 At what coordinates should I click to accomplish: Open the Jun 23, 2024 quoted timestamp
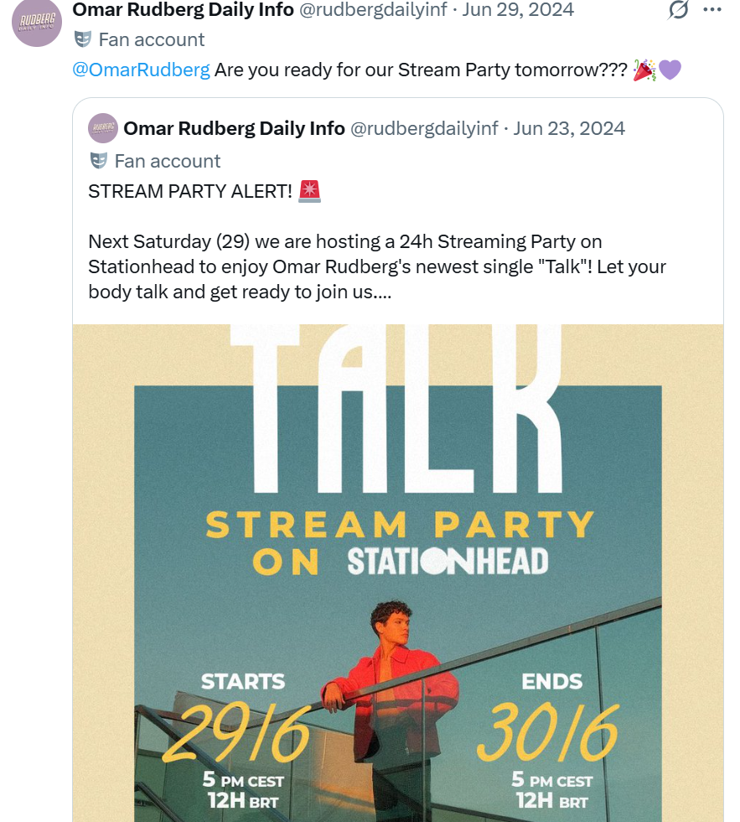coord(569,128)
